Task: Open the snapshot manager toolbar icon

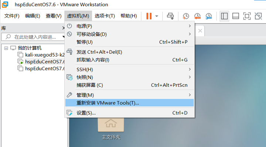Action: [209, 16]
